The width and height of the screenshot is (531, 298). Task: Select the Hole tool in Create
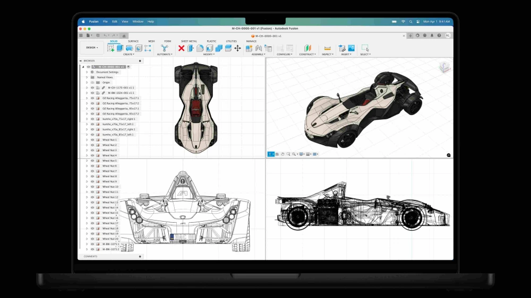[x=139, y=48]
